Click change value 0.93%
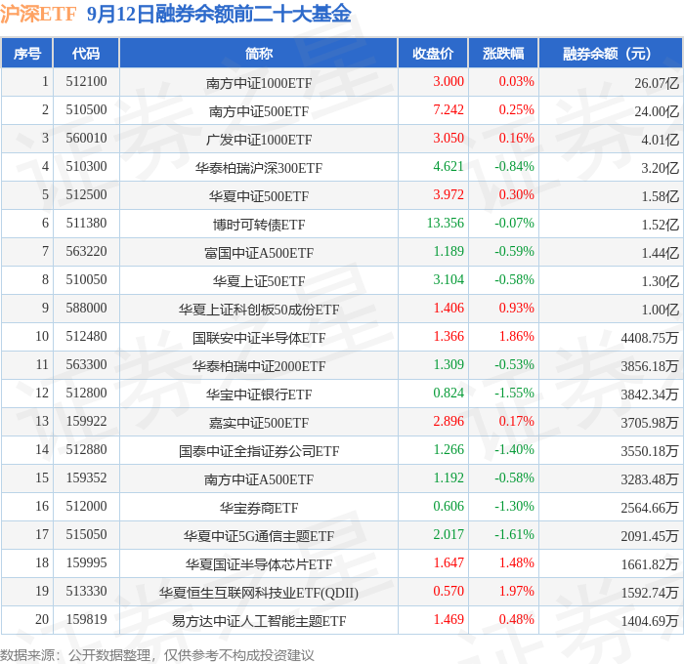This screenshot has height=664, width=684. pos(517,309)
